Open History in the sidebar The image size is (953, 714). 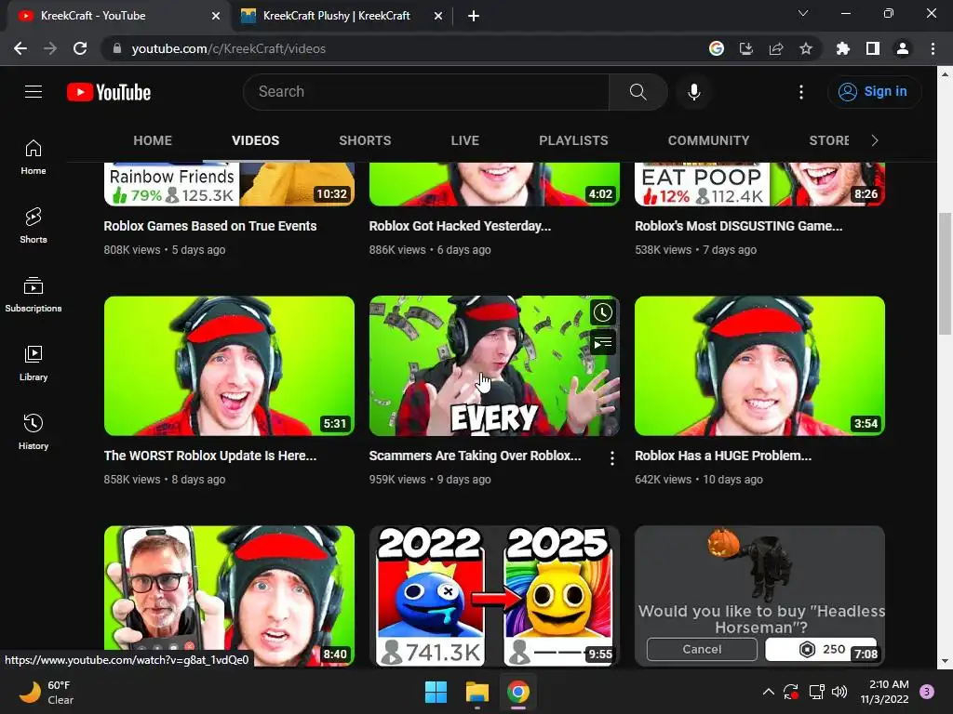coord(34,431)
